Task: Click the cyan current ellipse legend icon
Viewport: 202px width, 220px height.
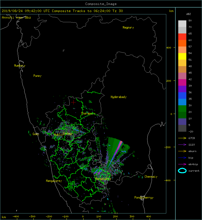Action: tap(182, 171)
